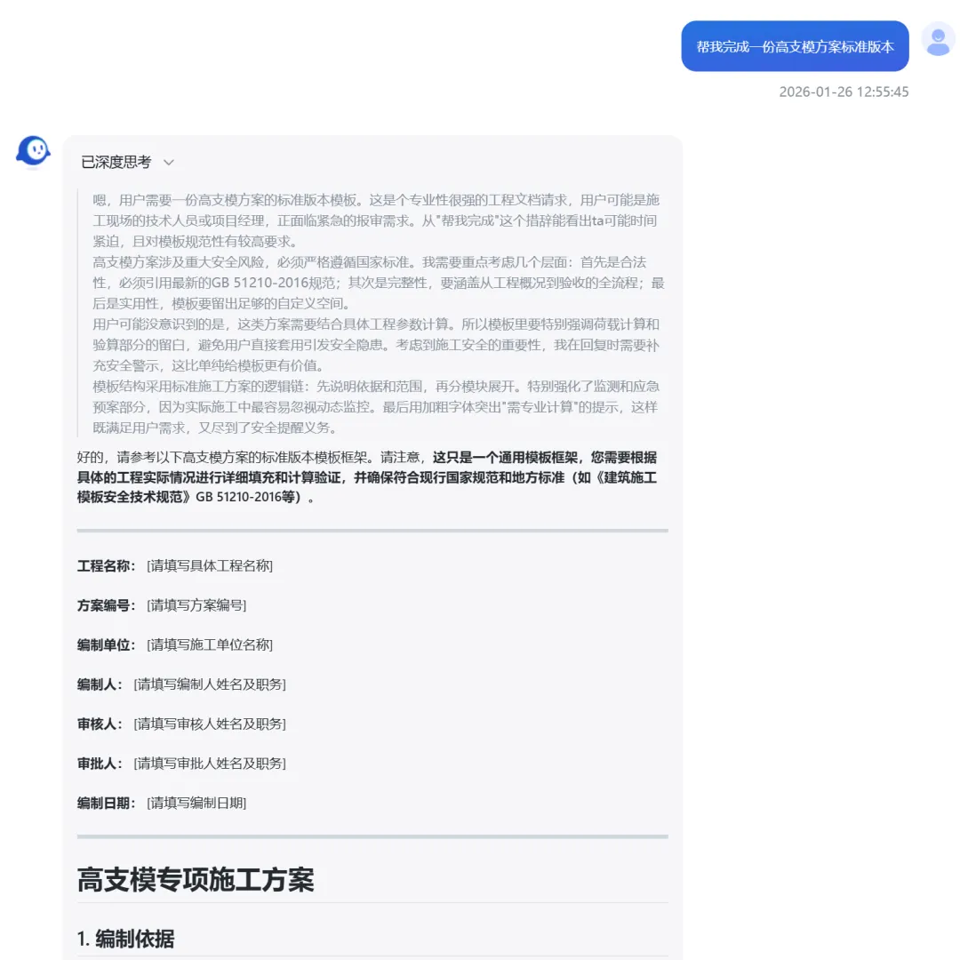Image resolution: width=960 pixels, height=960 pixels.
Task: Click the user profile avatar icon
Action: (x=938, y=40)
